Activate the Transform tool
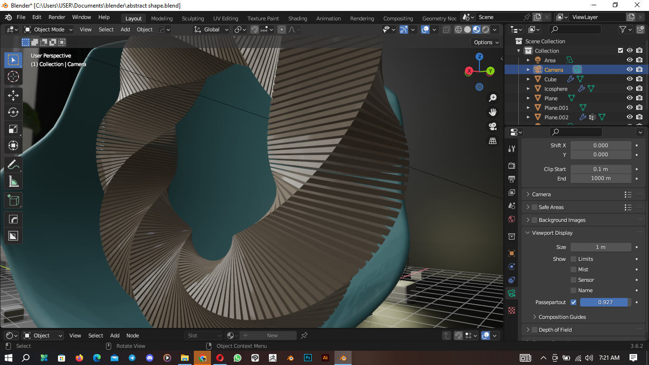The image size is (649, 365). 13,145
